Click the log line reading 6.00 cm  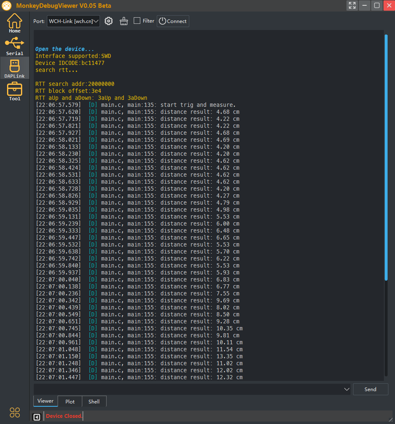pos(137,224)
